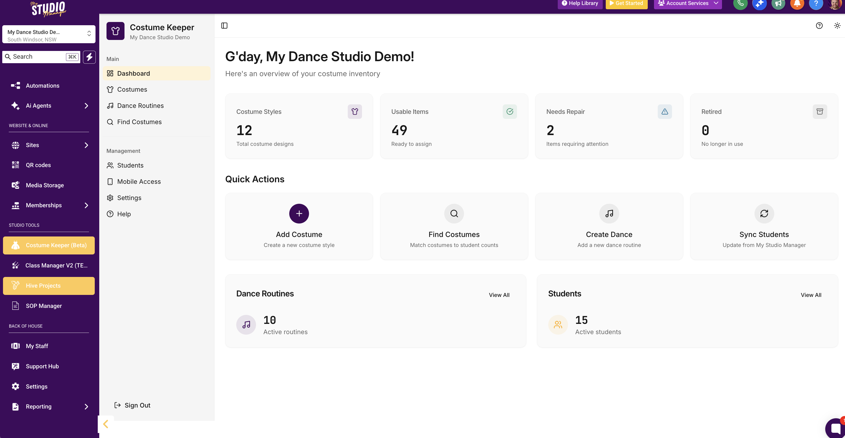Click the Create Dance music note icon
Image resolution: width=845 pixels, height=438 pixels.
(x=609, y=214)
